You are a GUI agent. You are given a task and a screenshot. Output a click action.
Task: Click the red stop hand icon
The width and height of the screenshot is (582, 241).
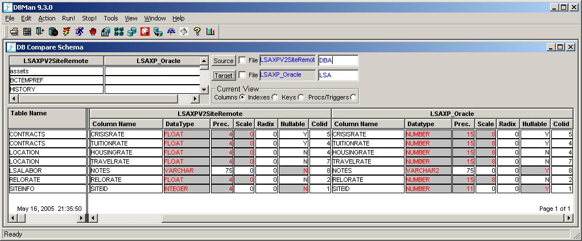click(x=93, y=32)
